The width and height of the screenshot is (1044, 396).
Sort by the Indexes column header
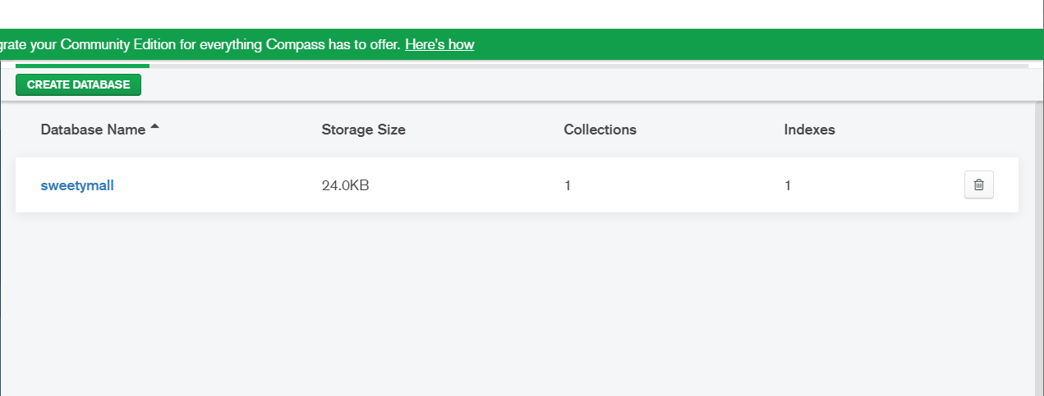(809, 130)
